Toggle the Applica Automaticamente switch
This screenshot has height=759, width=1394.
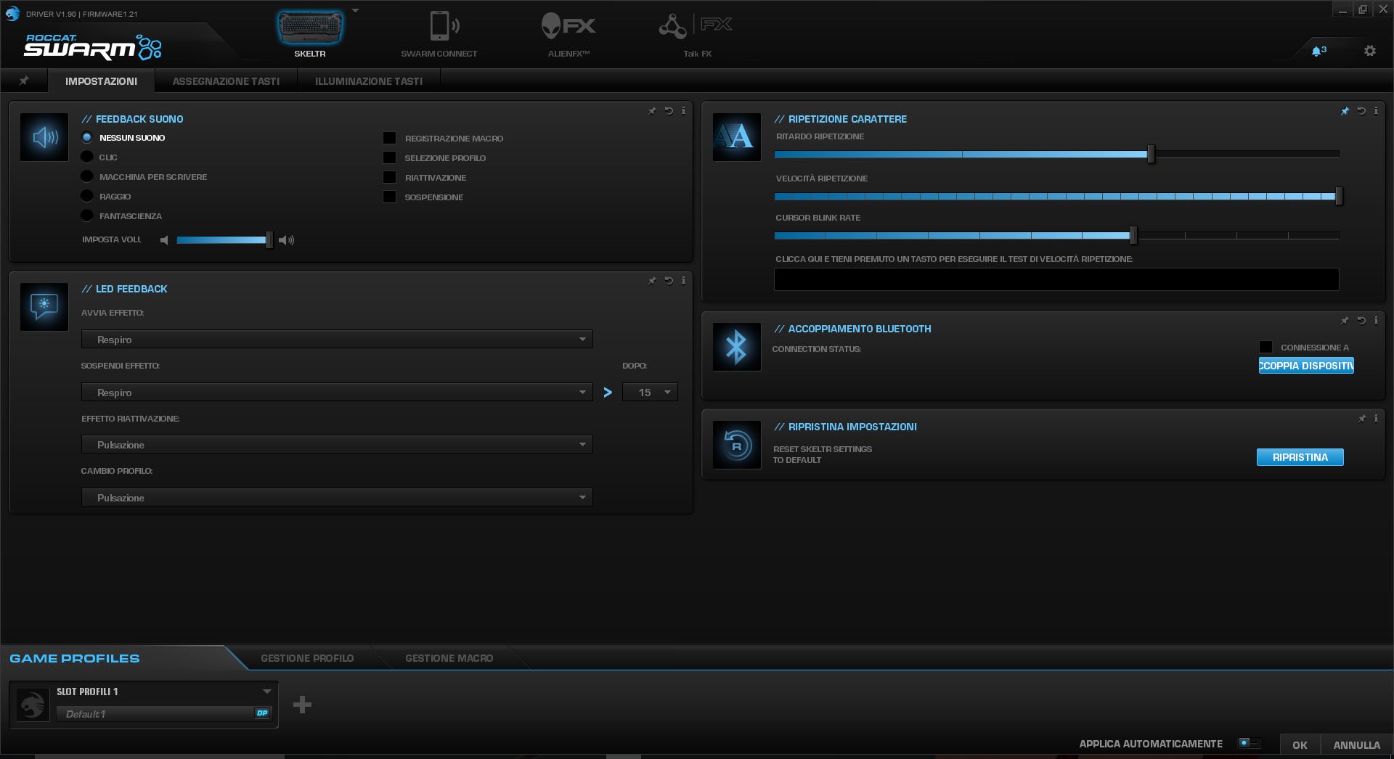[1249, 743]
